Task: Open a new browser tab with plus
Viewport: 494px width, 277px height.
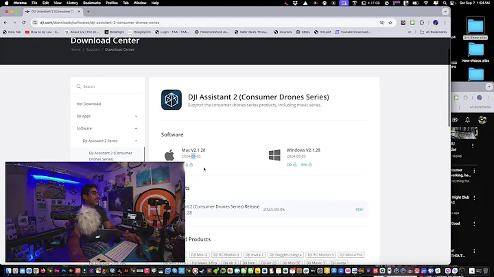Action: pyautogui.click(x=89, y=12)
